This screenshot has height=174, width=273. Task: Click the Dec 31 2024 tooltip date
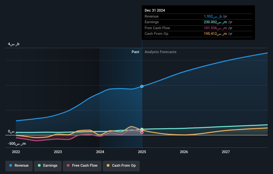point(155,10)
